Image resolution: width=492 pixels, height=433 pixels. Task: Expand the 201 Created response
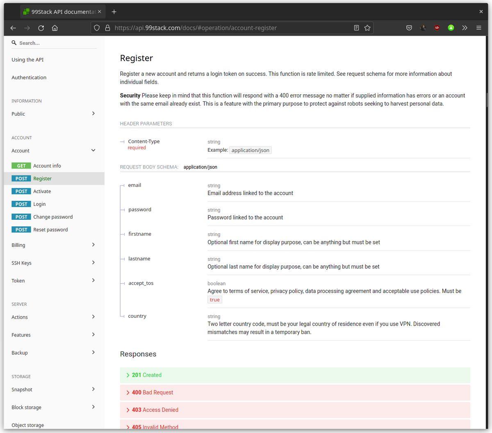(295, 375)
